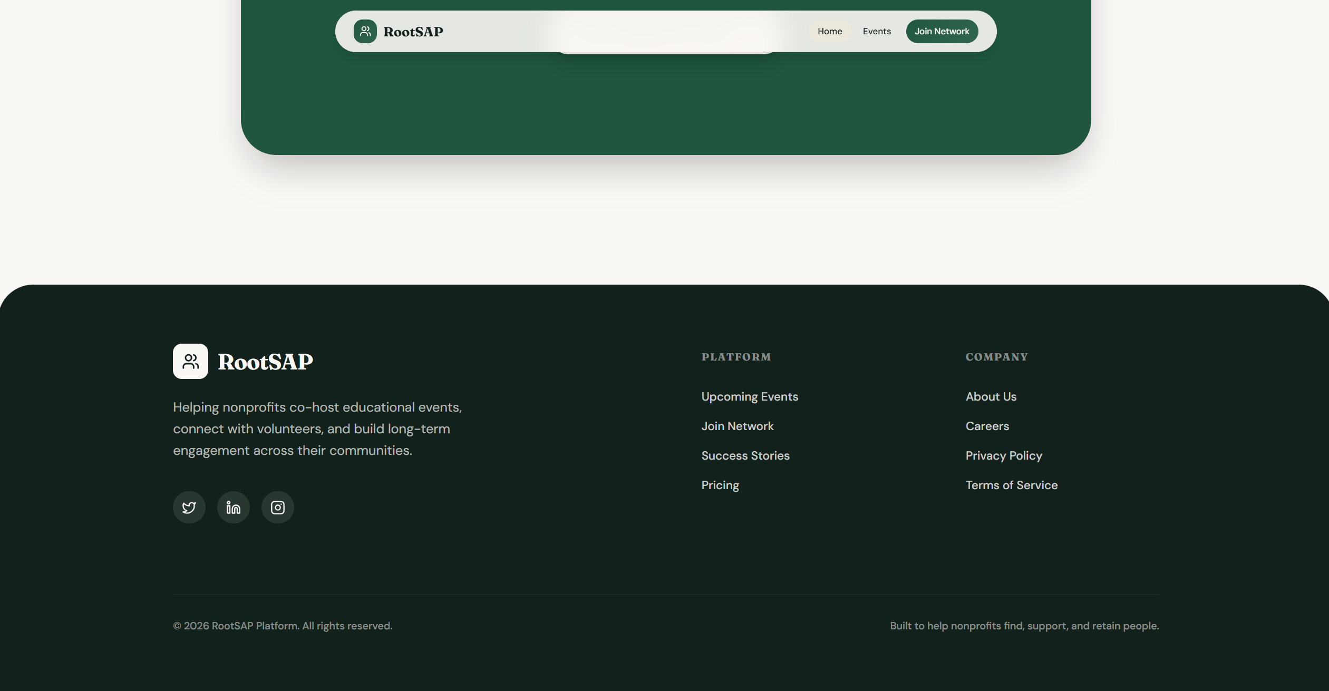This screenshot has height=691, width=1329.
Task: Click the RootSAP footer brand text
Action: coord(265,362)
